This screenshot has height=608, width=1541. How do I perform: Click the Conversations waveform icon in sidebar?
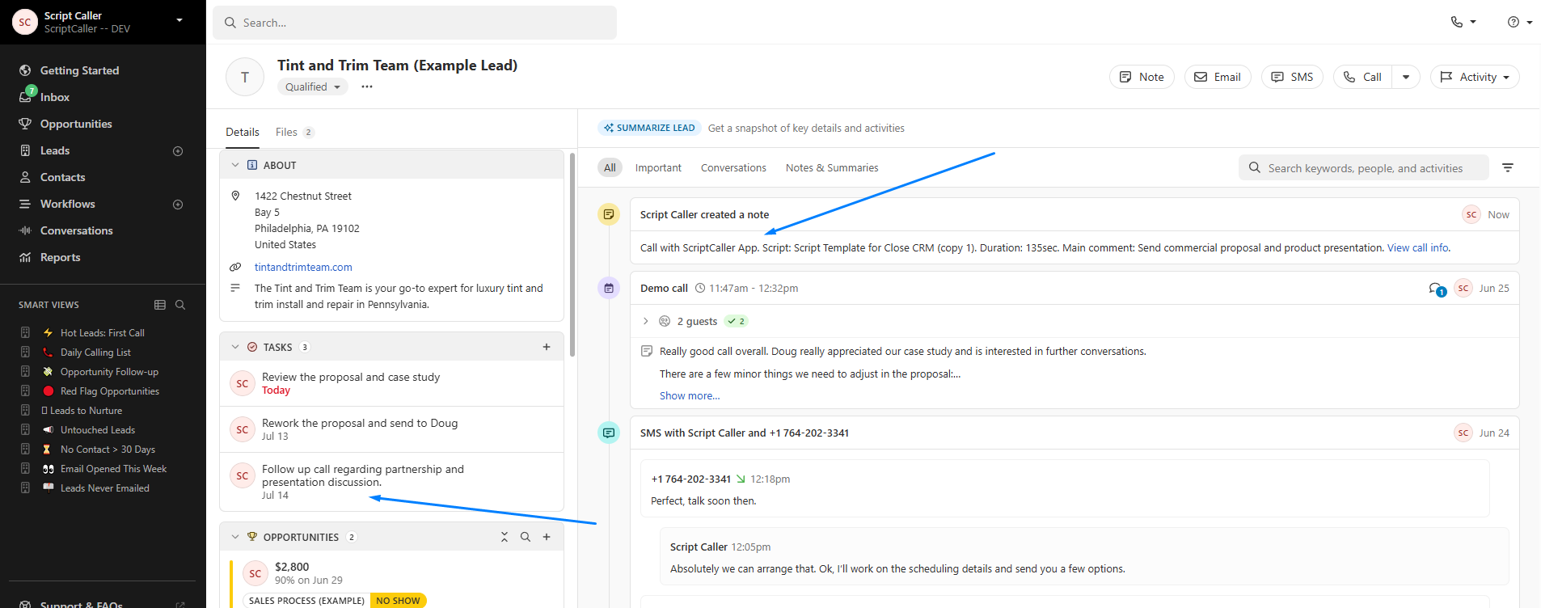tap(25, 230)
